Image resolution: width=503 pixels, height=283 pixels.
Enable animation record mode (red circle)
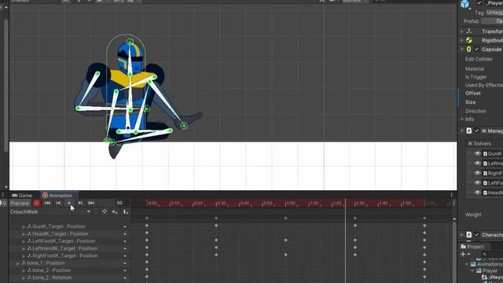pyautogui.click(x=37, y=203)
